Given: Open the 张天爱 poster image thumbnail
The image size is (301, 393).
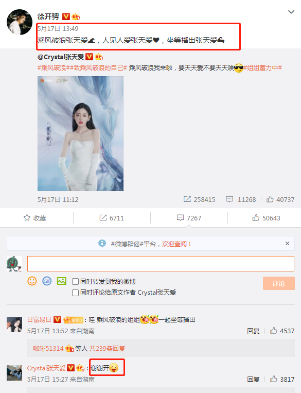Looking at the screenshot, I should pyautogui.click(x=80, y=133).
